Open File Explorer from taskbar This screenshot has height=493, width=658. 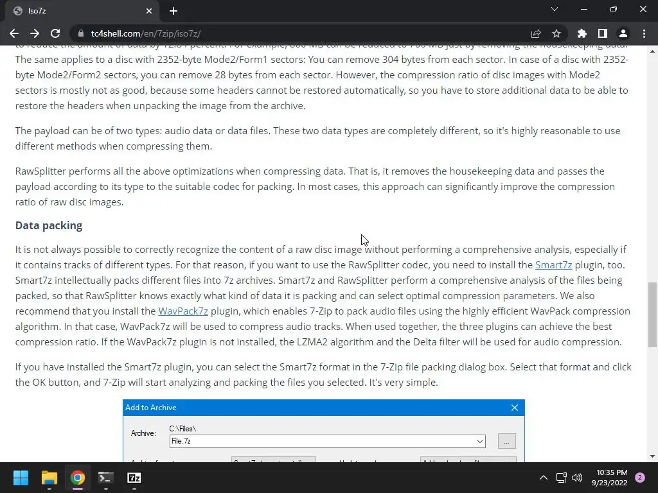49,478
